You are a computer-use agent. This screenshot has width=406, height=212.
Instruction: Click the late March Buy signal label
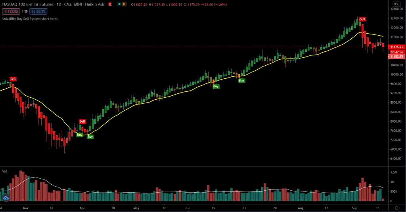click(x=80, y=135)
